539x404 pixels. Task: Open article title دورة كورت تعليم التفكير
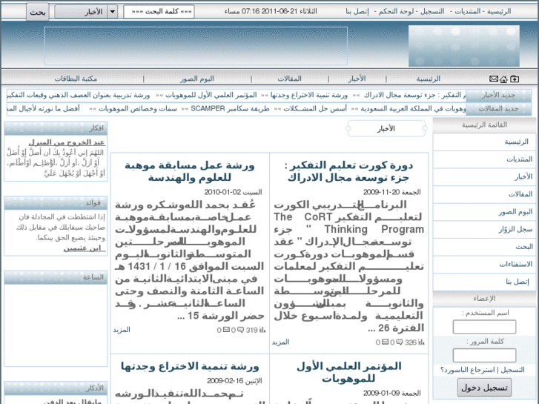point(348,171)
